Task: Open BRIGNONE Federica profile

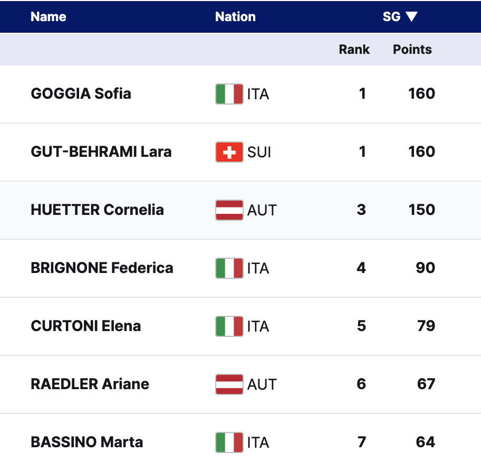Action: point(102,268)
